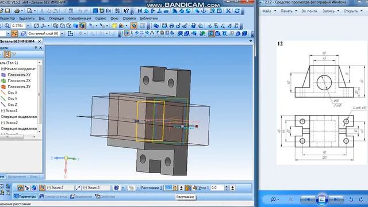
Task: Select Ось Z in model tree
Action: point(12,105)
